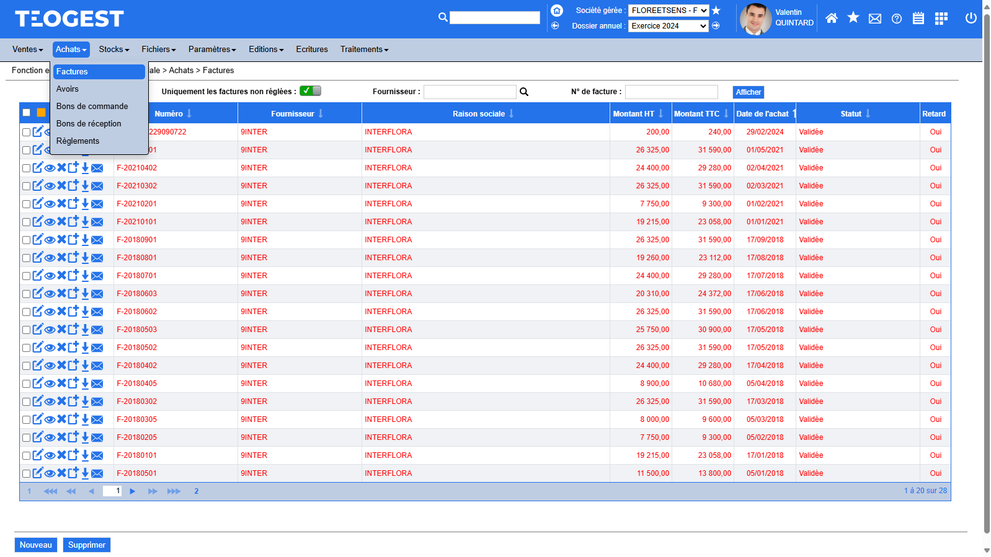Check the box for invoice F-20180701
The width and height of the screenshot is (991, 557).
coord(26,276)
